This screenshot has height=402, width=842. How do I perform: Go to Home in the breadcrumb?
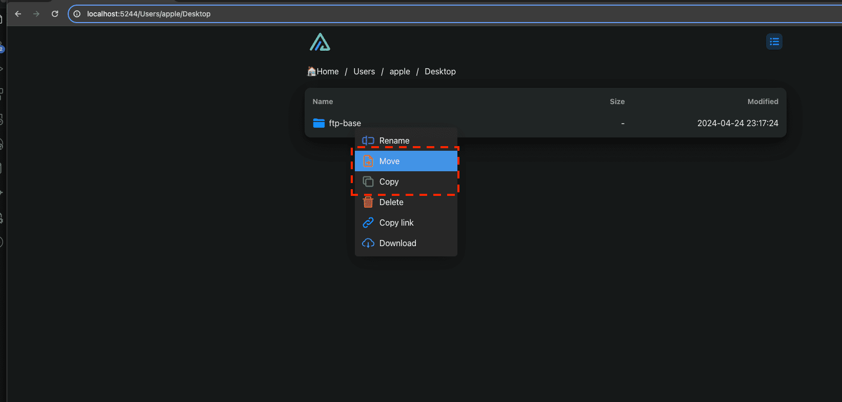pyautogui.click(x=323, y=71)
